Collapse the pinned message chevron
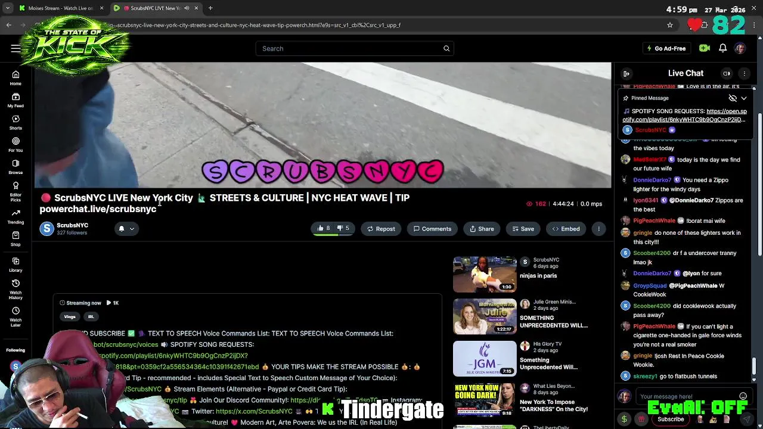This screenshot has width=763, height=429. point(744,98)
